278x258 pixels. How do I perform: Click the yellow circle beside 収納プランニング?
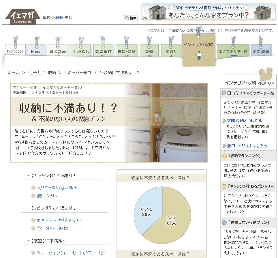[224, 156]
